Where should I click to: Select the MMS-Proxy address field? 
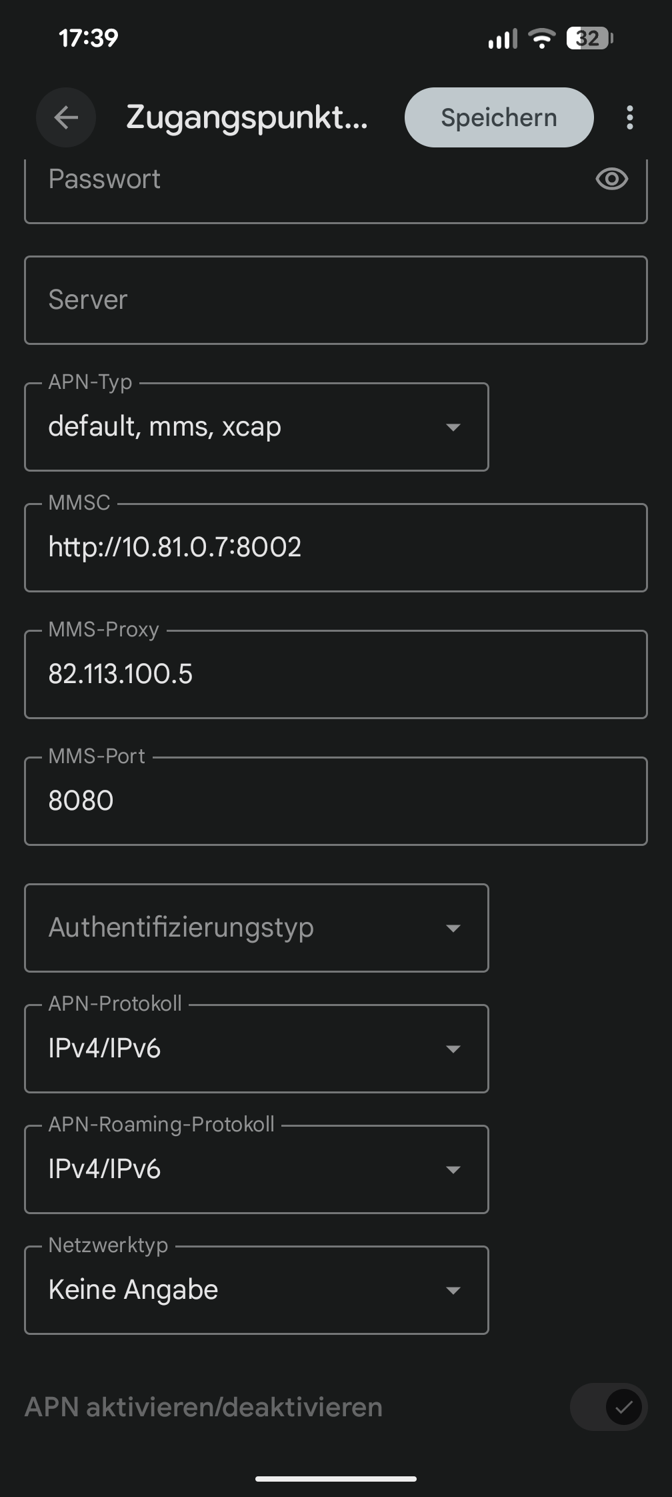pos(335,674)
